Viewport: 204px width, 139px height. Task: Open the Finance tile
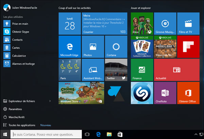tap(142, 70)
